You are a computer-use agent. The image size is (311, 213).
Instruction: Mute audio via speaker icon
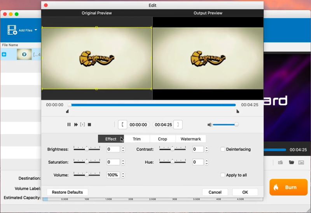(x=210, y=124)
